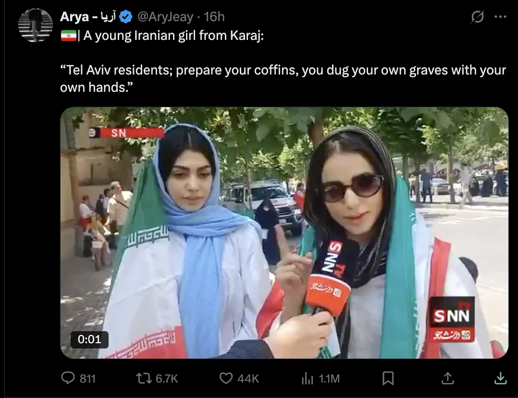The width and height of the screenshot is (518, 398).
Task: Open the reply comment icon
Action: (68, 378)
